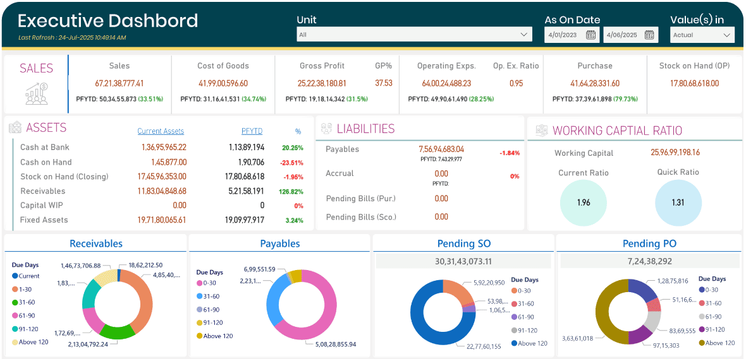Click Cash on Hand value 1,45,877.00
Image resolution: width=746 pixels, height=359 pixels.
169,162
